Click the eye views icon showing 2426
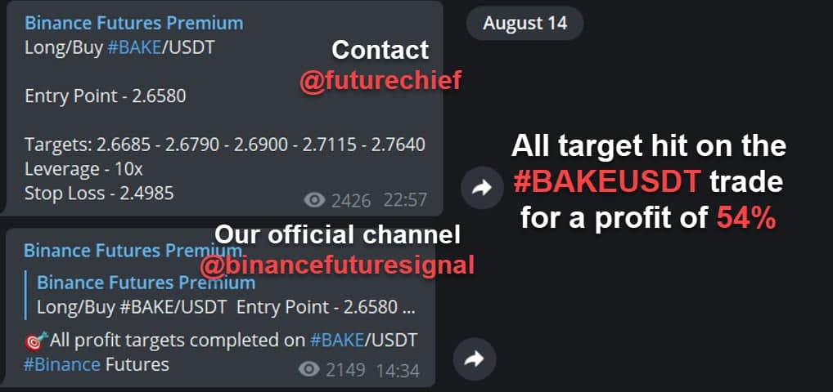Viewport: 833px width, 392px height. click(x=314, y=200)
